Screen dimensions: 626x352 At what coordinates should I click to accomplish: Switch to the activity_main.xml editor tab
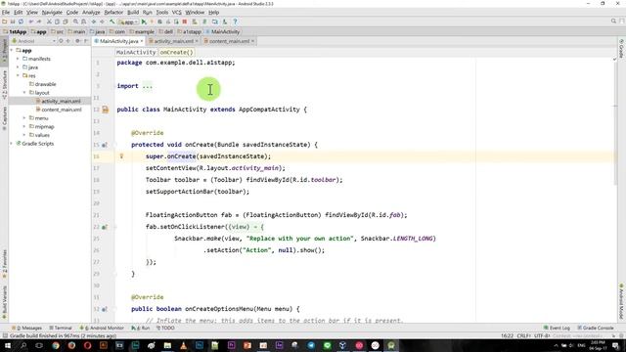tap(173, 41)
